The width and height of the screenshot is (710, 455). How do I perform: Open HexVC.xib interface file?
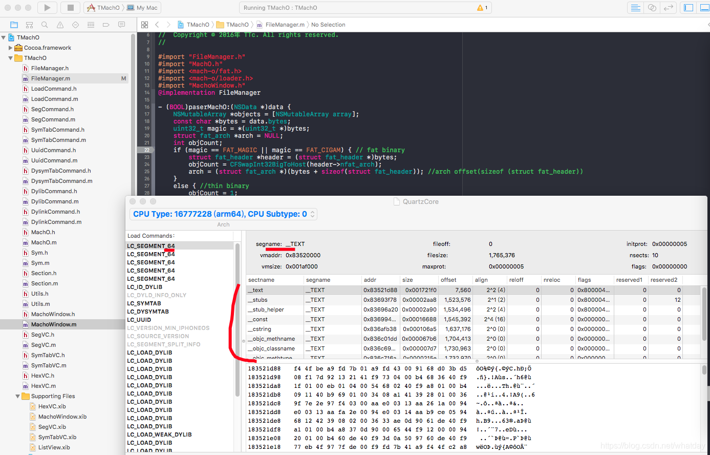(x=52, y=406)
